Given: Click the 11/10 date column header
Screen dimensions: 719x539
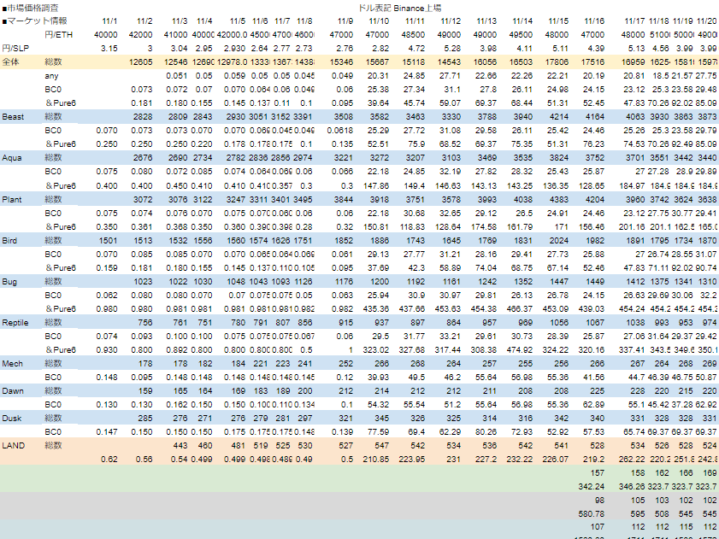Looking at the screenshot, I should 379,21.
